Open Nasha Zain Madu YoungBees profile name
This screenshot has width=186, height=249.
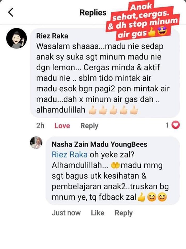[99, 144]
